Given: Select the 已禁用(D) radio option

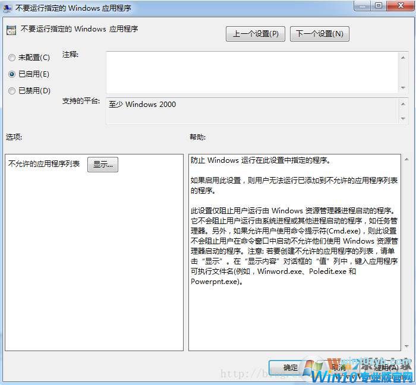Looking at the screenshot, I should [12, 91].
